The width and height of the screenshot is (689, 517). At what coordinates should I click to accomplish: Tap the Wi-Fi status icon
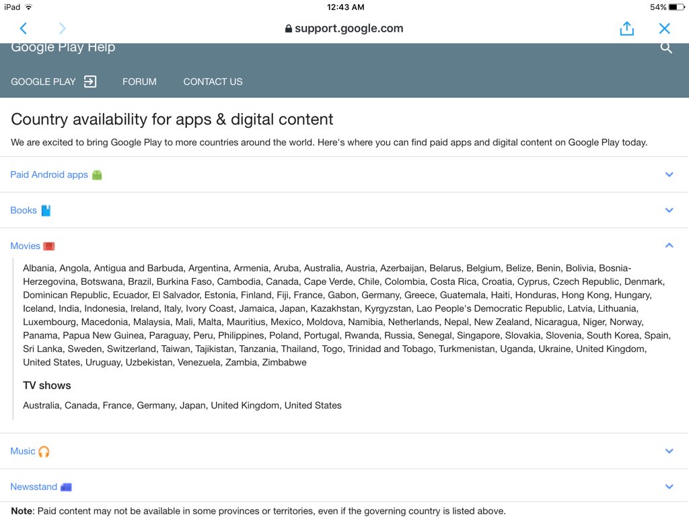tap(28, 7)
